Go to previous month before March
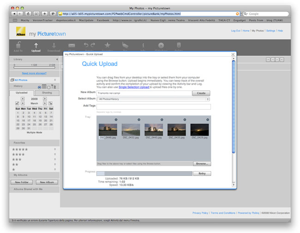Image resolution: width=300 pixels, height=233 pixels. click(x=23, y=103)
